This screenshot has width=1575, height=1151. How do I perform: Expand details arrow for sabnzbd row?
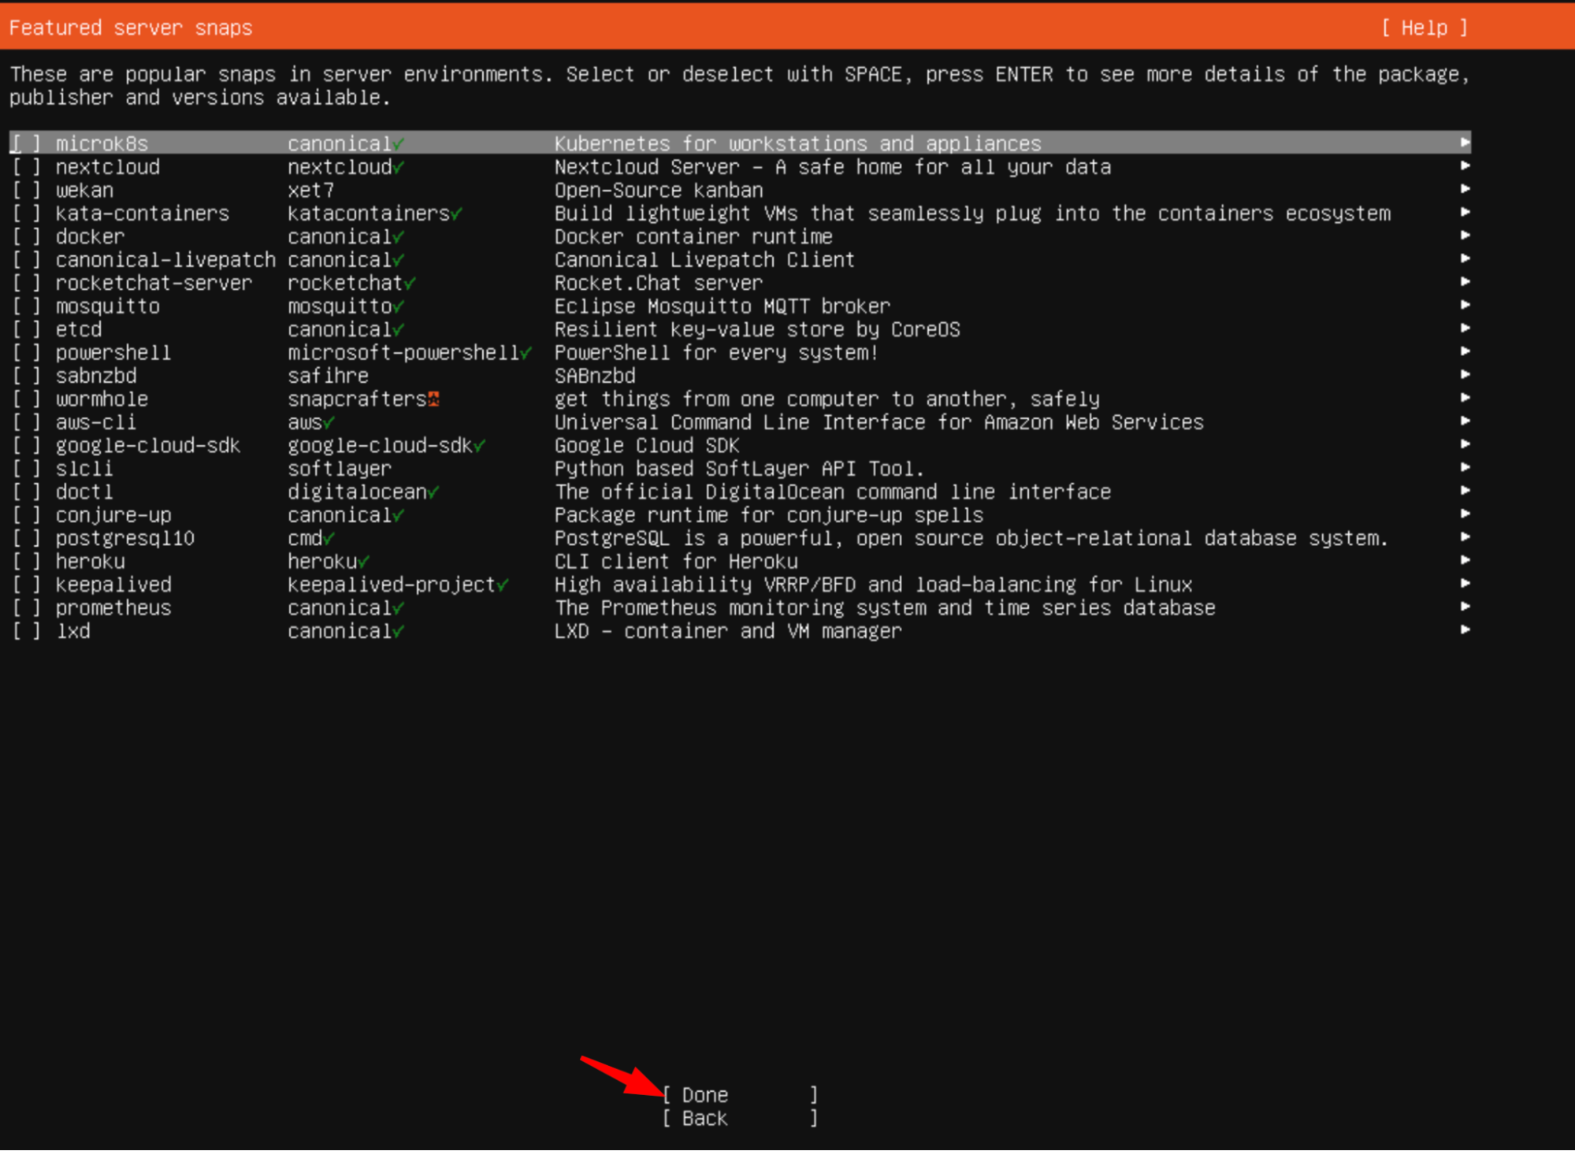pos(1465,374)
